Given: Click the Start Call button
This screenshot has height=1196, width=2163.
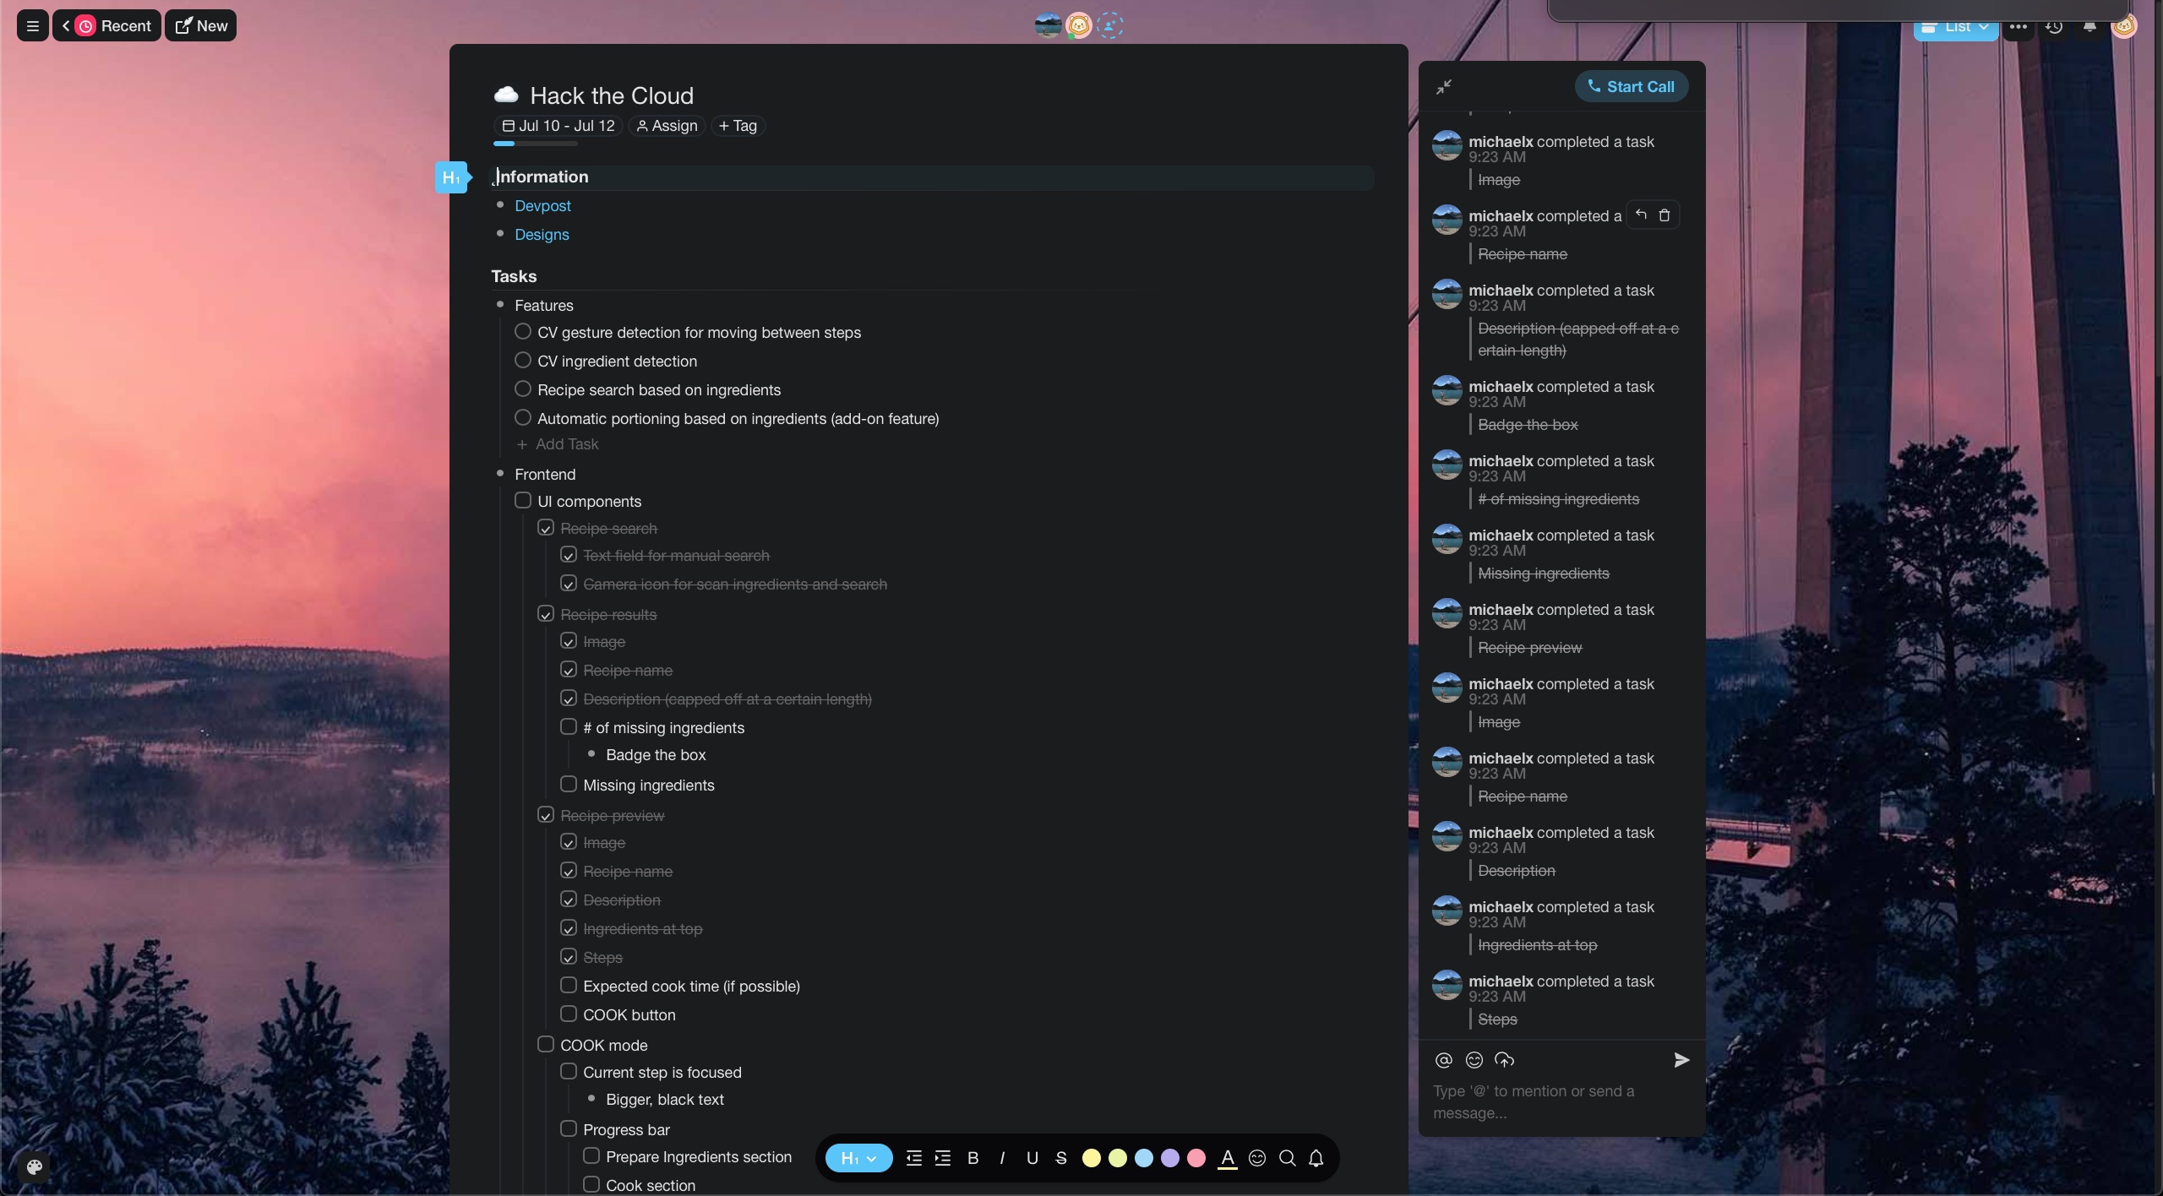Looking at the screenshot, I should [x=1631, y=86].
